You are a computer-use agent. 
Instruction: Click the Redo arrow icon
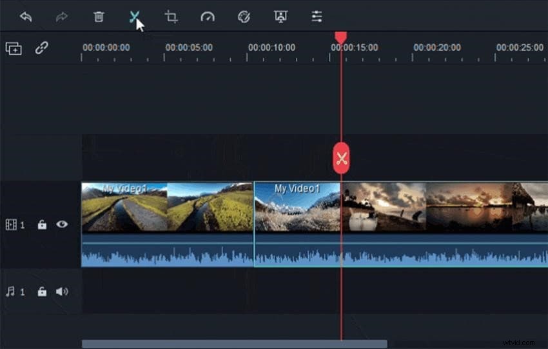tap(62, 16)
